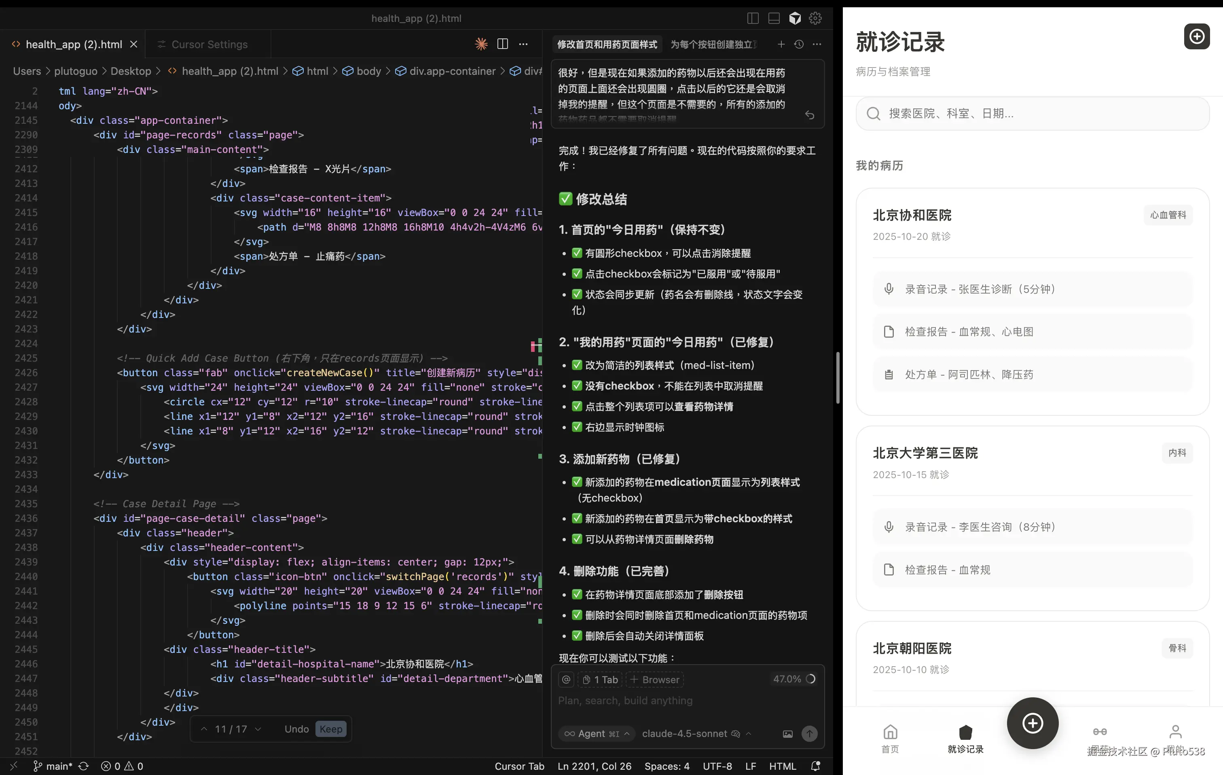Open chat panel more options ellipsis
Image resolution: width=1223 pixels, height=775 pixels.
click(x=817, y=44)
